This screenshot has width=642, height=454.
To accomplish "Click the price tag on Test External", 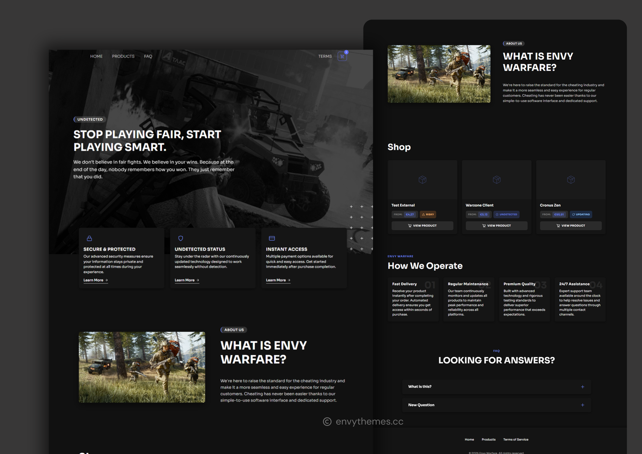I will [410, 214].
